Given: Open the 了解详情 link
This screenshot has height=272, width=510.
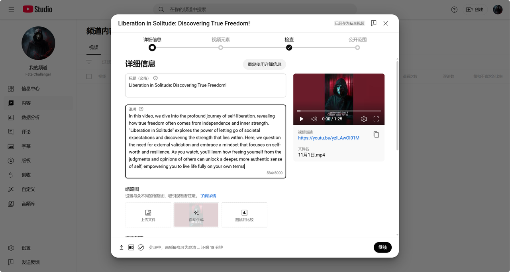Looking at the screenshot, I should [x=208, y=196].
